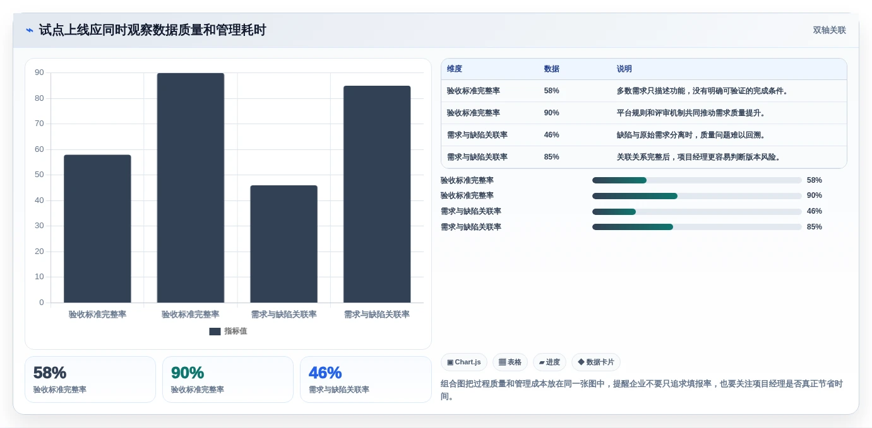Click the 进度 tag
This screenshot has height=428, width=872.
click(x=549, y=362)
